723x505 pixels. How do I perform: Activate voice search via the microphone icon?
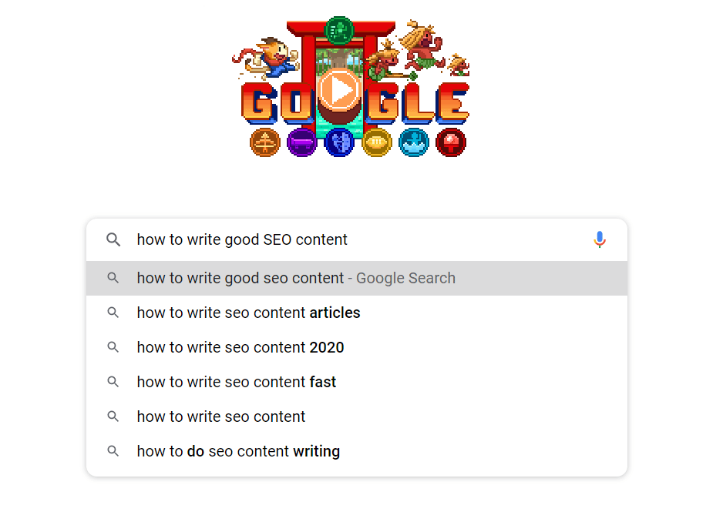(x=600, y=239)
